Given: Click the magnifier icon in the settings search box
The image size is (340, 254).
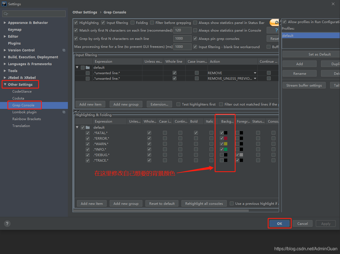Looking at the screenshot, I should (5, 14).
